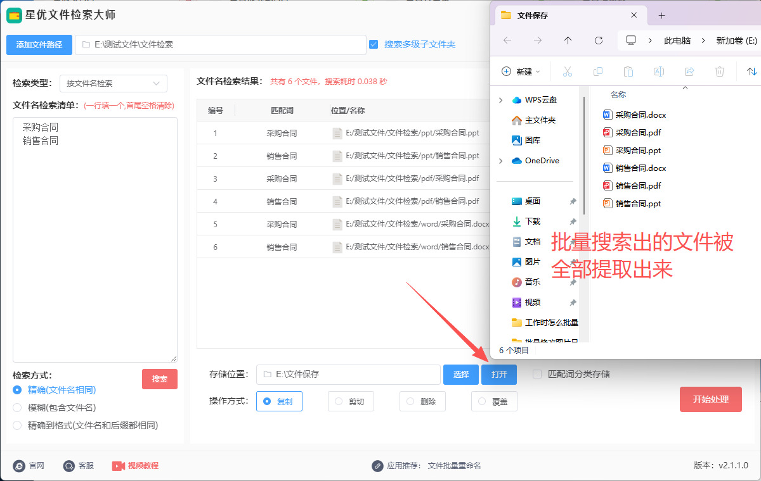Viewport: 761px width, 481px height.
Task: Click the 开始处理 button
Action: pos(710,399)
